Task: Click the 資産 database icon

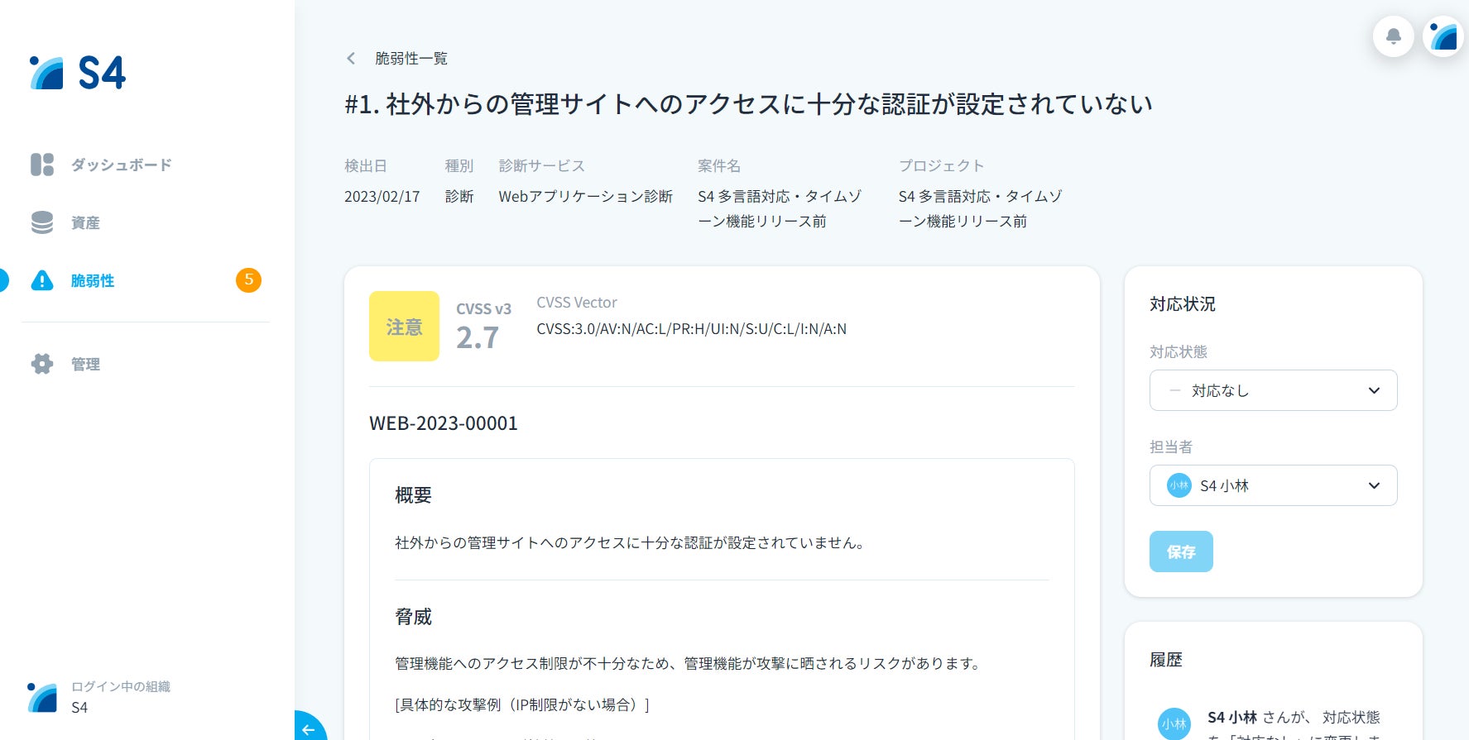Action: (x=42, y=222)
